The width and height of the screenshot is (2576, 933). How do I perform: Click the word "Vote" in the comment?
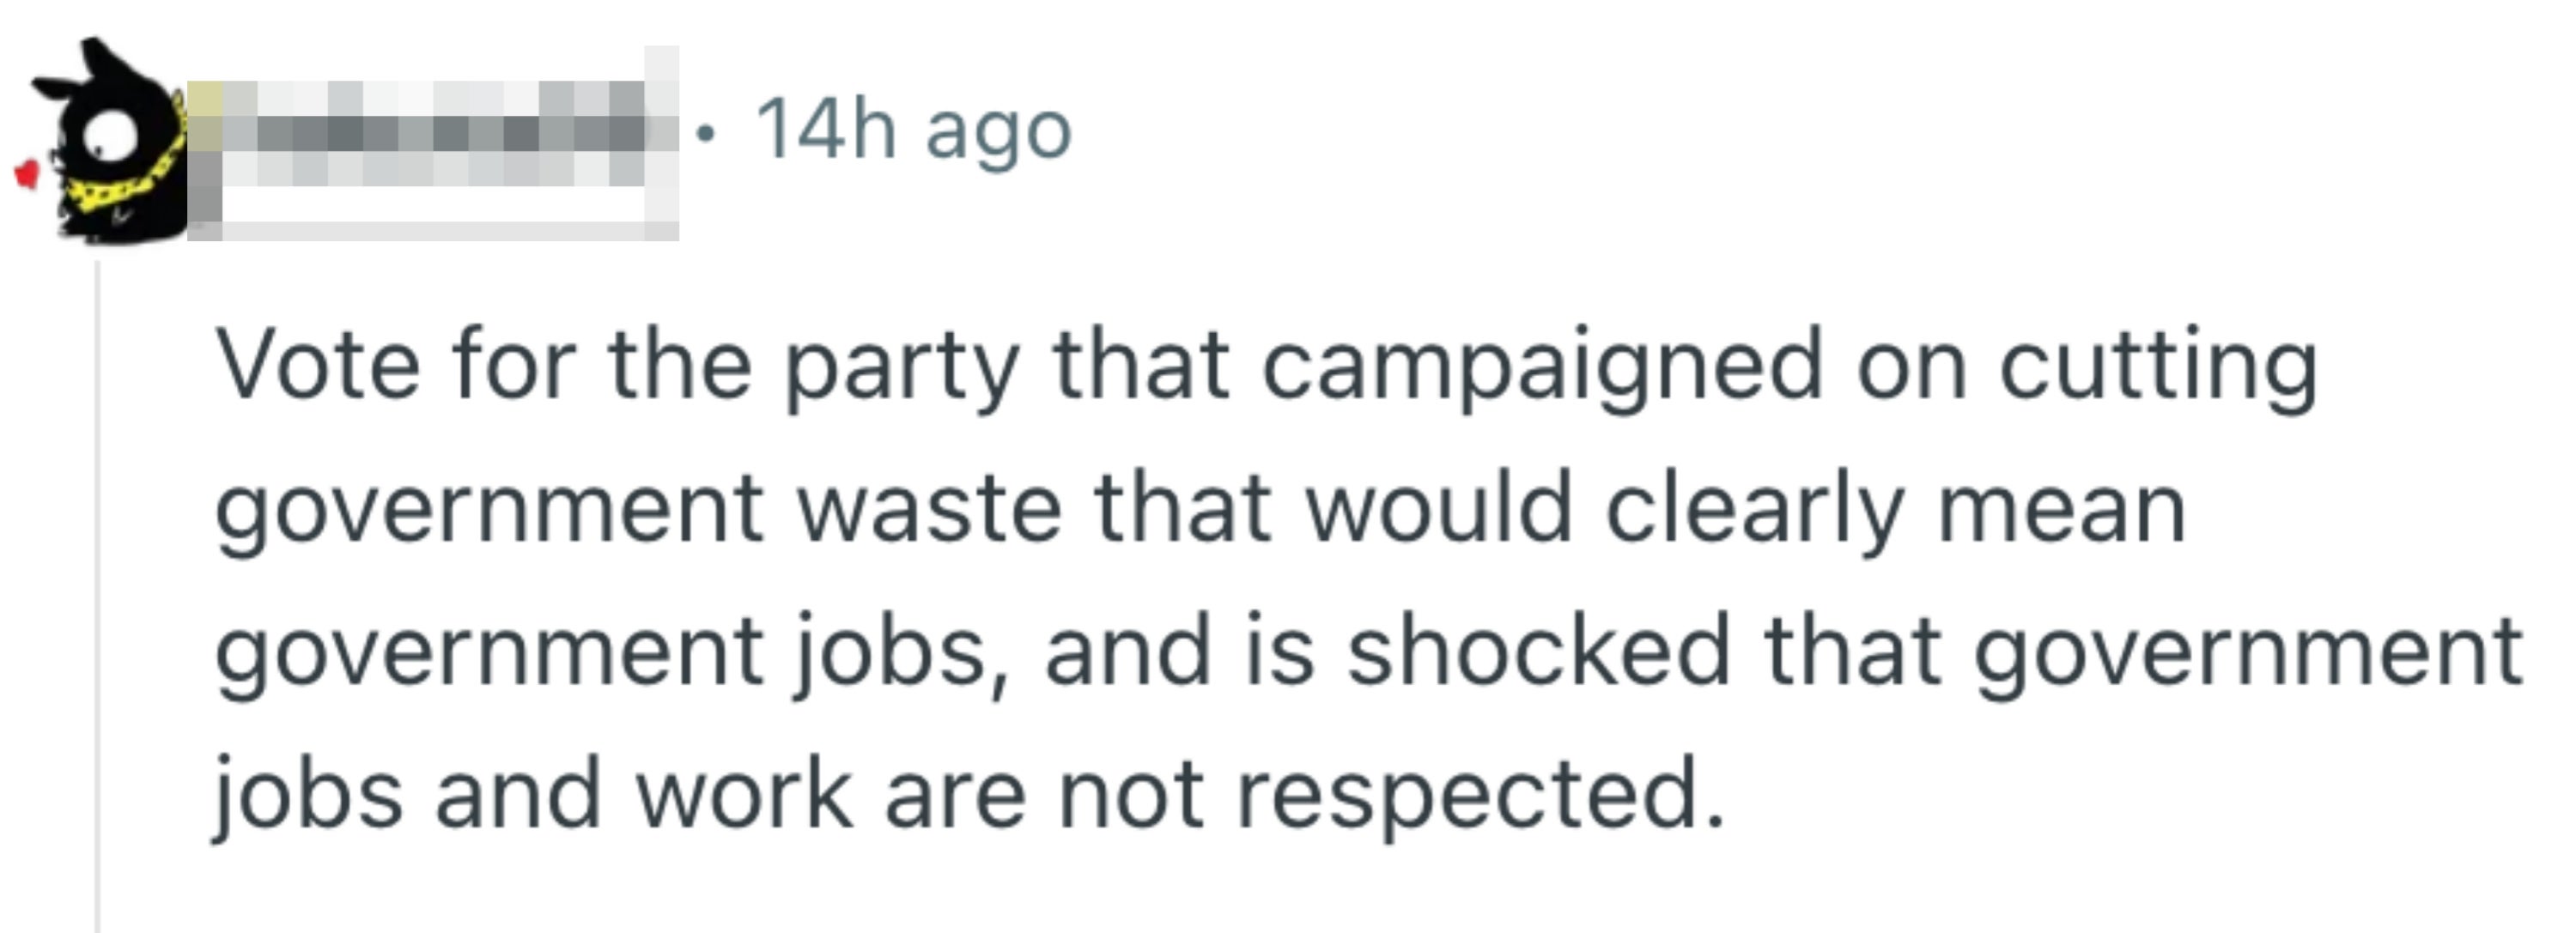pos(318,365)
